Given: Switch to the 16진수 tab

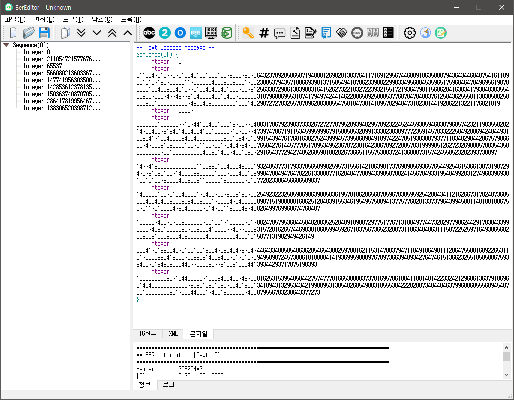Looking at the screenshot, I should pyautogui.click(x=148, y=334).
